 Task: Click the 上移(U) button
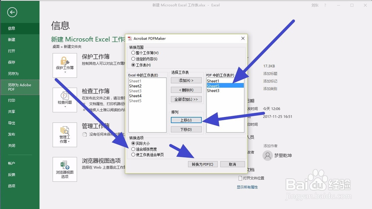tap(186, 120)
